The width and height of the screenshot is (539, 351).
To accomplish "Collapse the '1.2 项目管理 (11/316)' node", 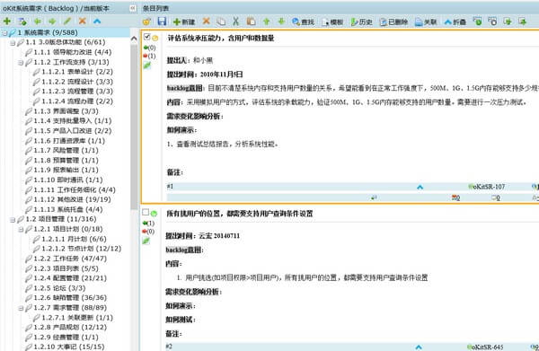I will pos(13,219).
